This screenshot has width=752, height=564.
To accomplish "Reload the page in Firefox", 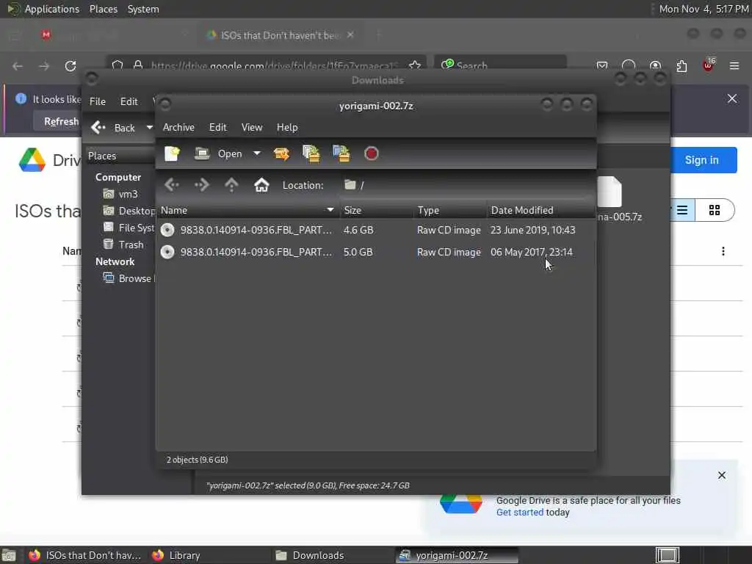I will pos(70,65).
